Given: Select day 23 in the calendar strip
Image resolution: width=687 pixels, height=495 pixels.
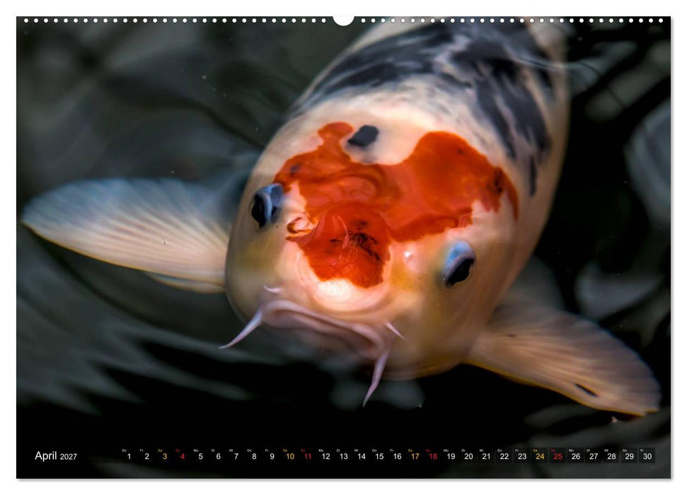Looking at the screenshot, I should point(522,455).
